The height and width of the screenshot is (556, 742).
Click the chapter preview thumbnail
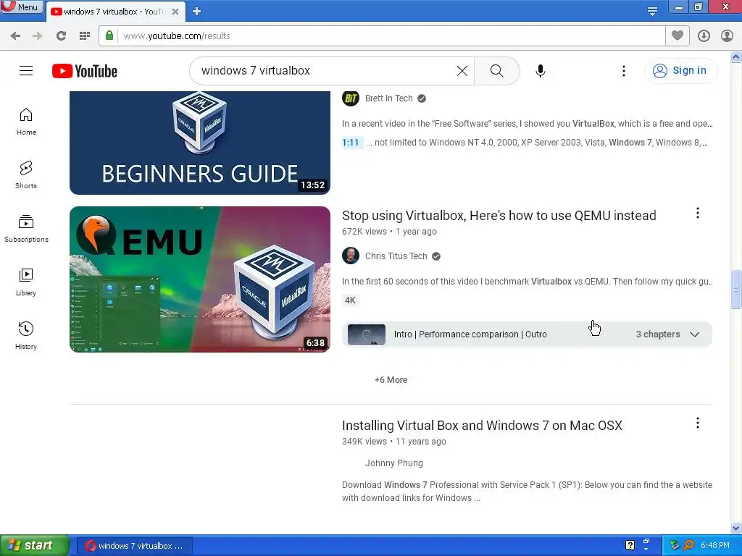(x=366, y=334)
